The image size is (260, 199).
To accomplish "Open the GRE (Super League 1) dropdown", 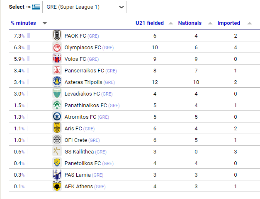I will coord(84,7).
